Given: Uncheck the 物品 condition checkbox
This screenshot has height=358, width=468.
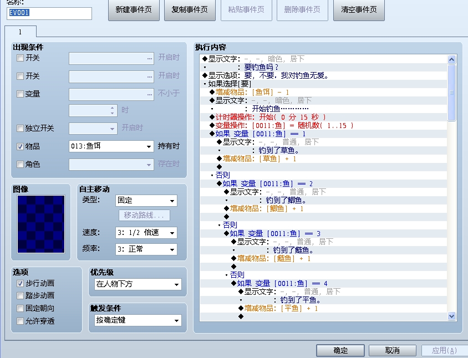Looking at the screenshot, I should click(20, 146).
